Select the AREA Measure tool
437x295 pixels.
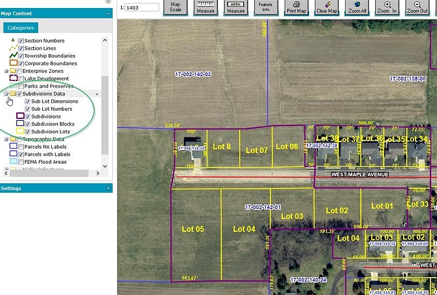236,7
